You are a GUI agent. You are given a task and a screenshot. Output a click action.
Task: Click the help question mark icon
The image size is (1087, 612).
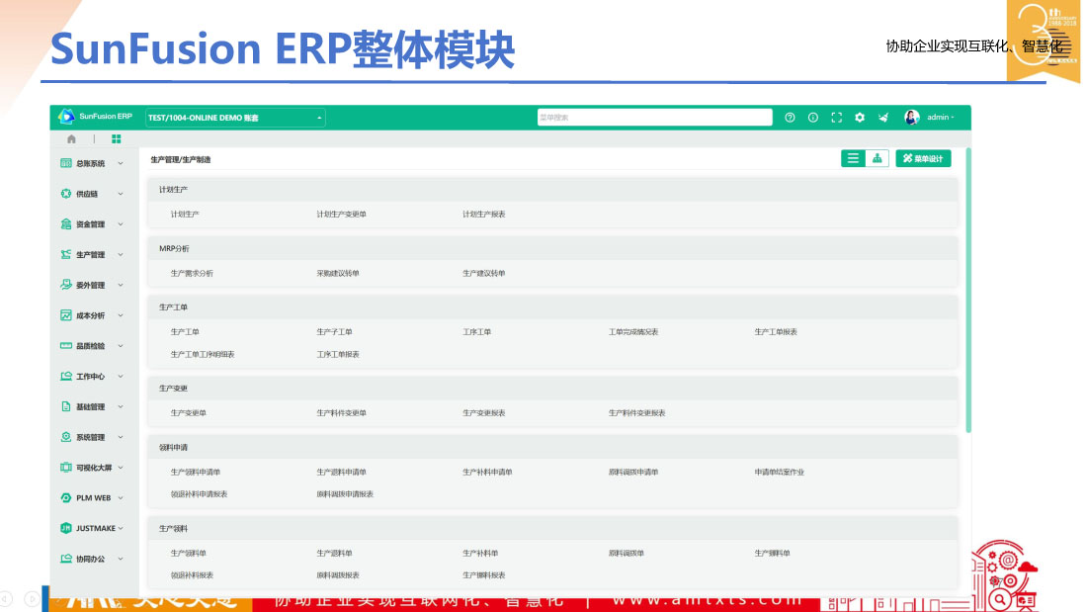point(790,118)
